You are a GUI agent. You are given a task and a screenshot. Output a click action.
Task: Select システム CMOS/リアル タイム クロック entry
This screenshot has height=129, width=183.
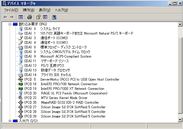tap(65, 52)
